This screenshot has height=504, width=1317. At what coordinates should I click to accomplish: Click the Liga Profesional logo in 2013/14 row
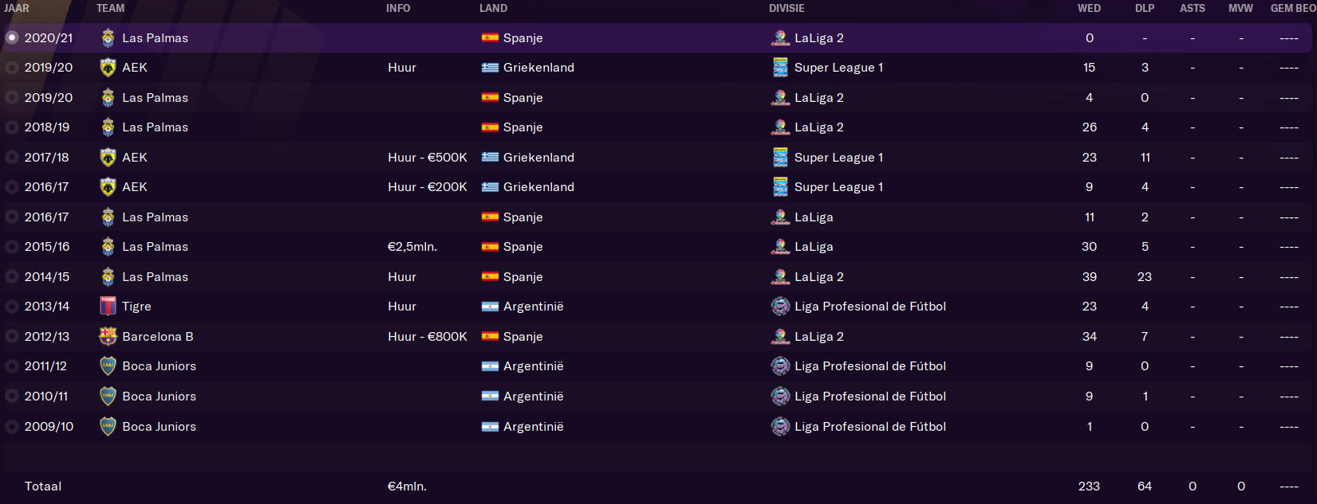pyautogui.click(x=781, y=307)
